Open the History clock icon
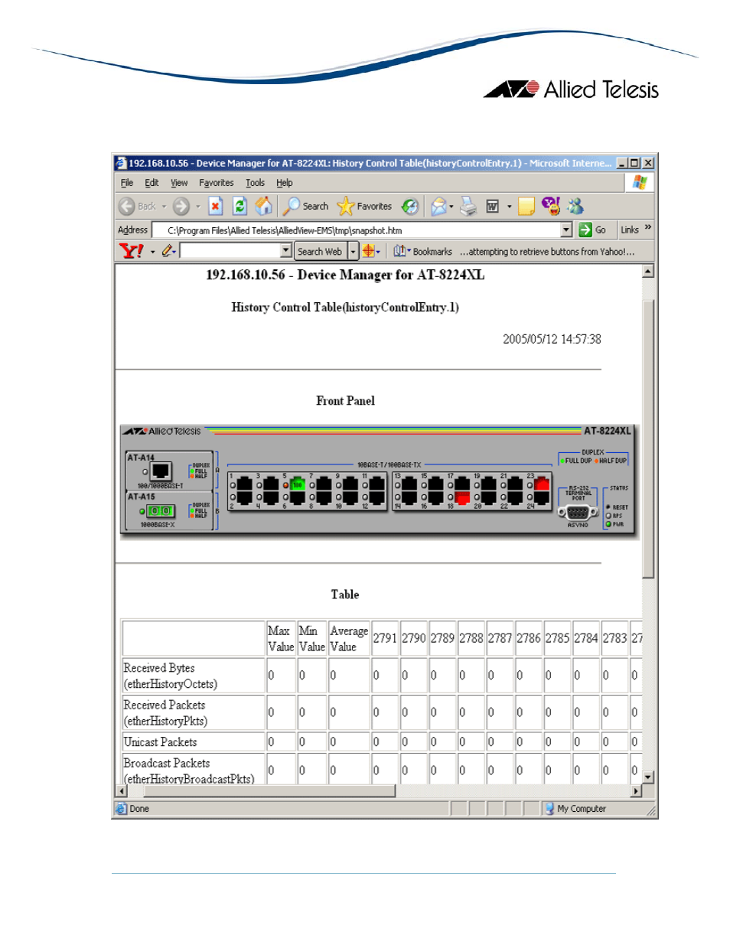This screenshot has width=730, height=945. click(410, 206)
